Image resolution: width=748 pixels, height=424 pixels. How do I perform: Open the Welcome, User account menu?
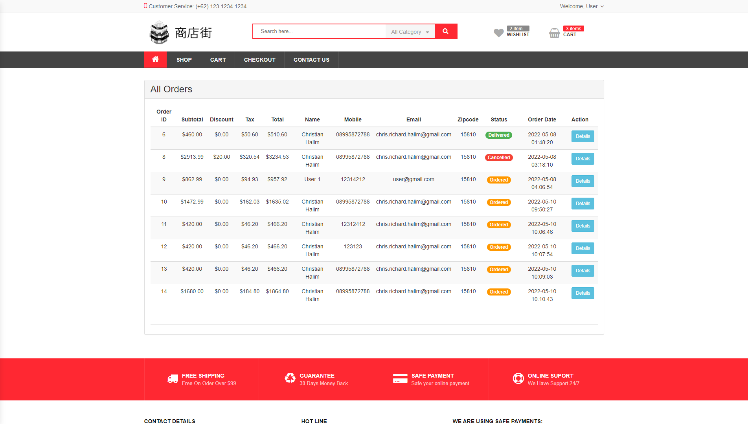click(582, 6)
